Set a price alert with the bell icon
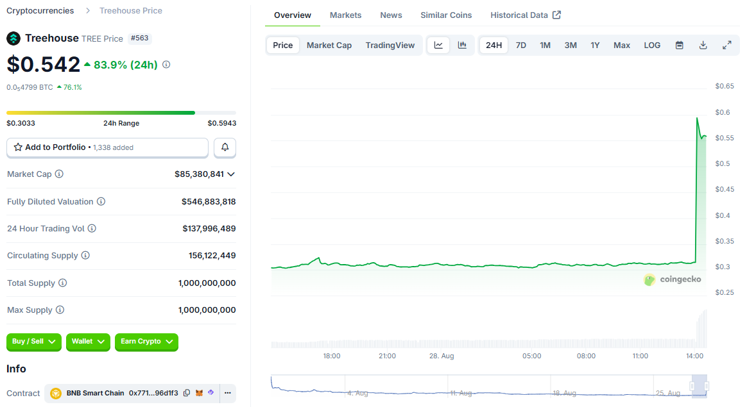Viewport: 747px width, 407px height. (x=225, y=147)
